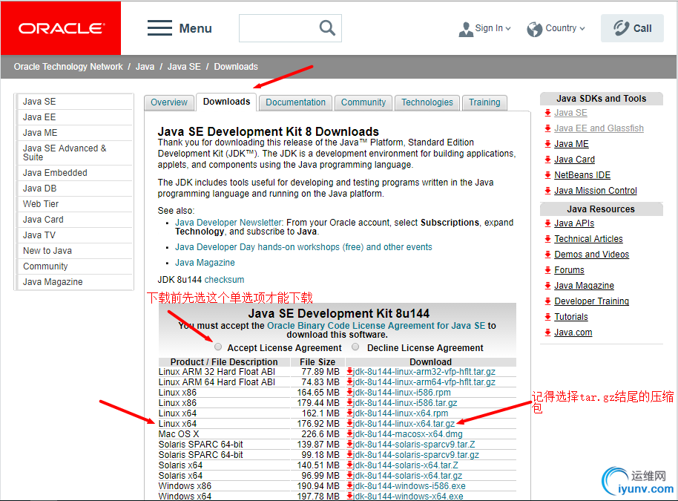Open the Training tab
The width and height of the screenshot is (678, 501).
(x=484, y=102)
